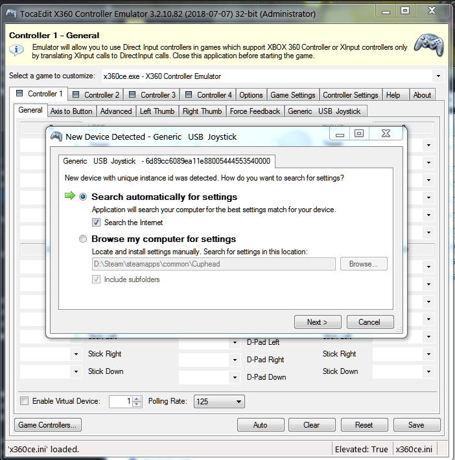Click Cancel in the New Device dialog
This screenshot has width=455, height=460.
click(369, 322)
